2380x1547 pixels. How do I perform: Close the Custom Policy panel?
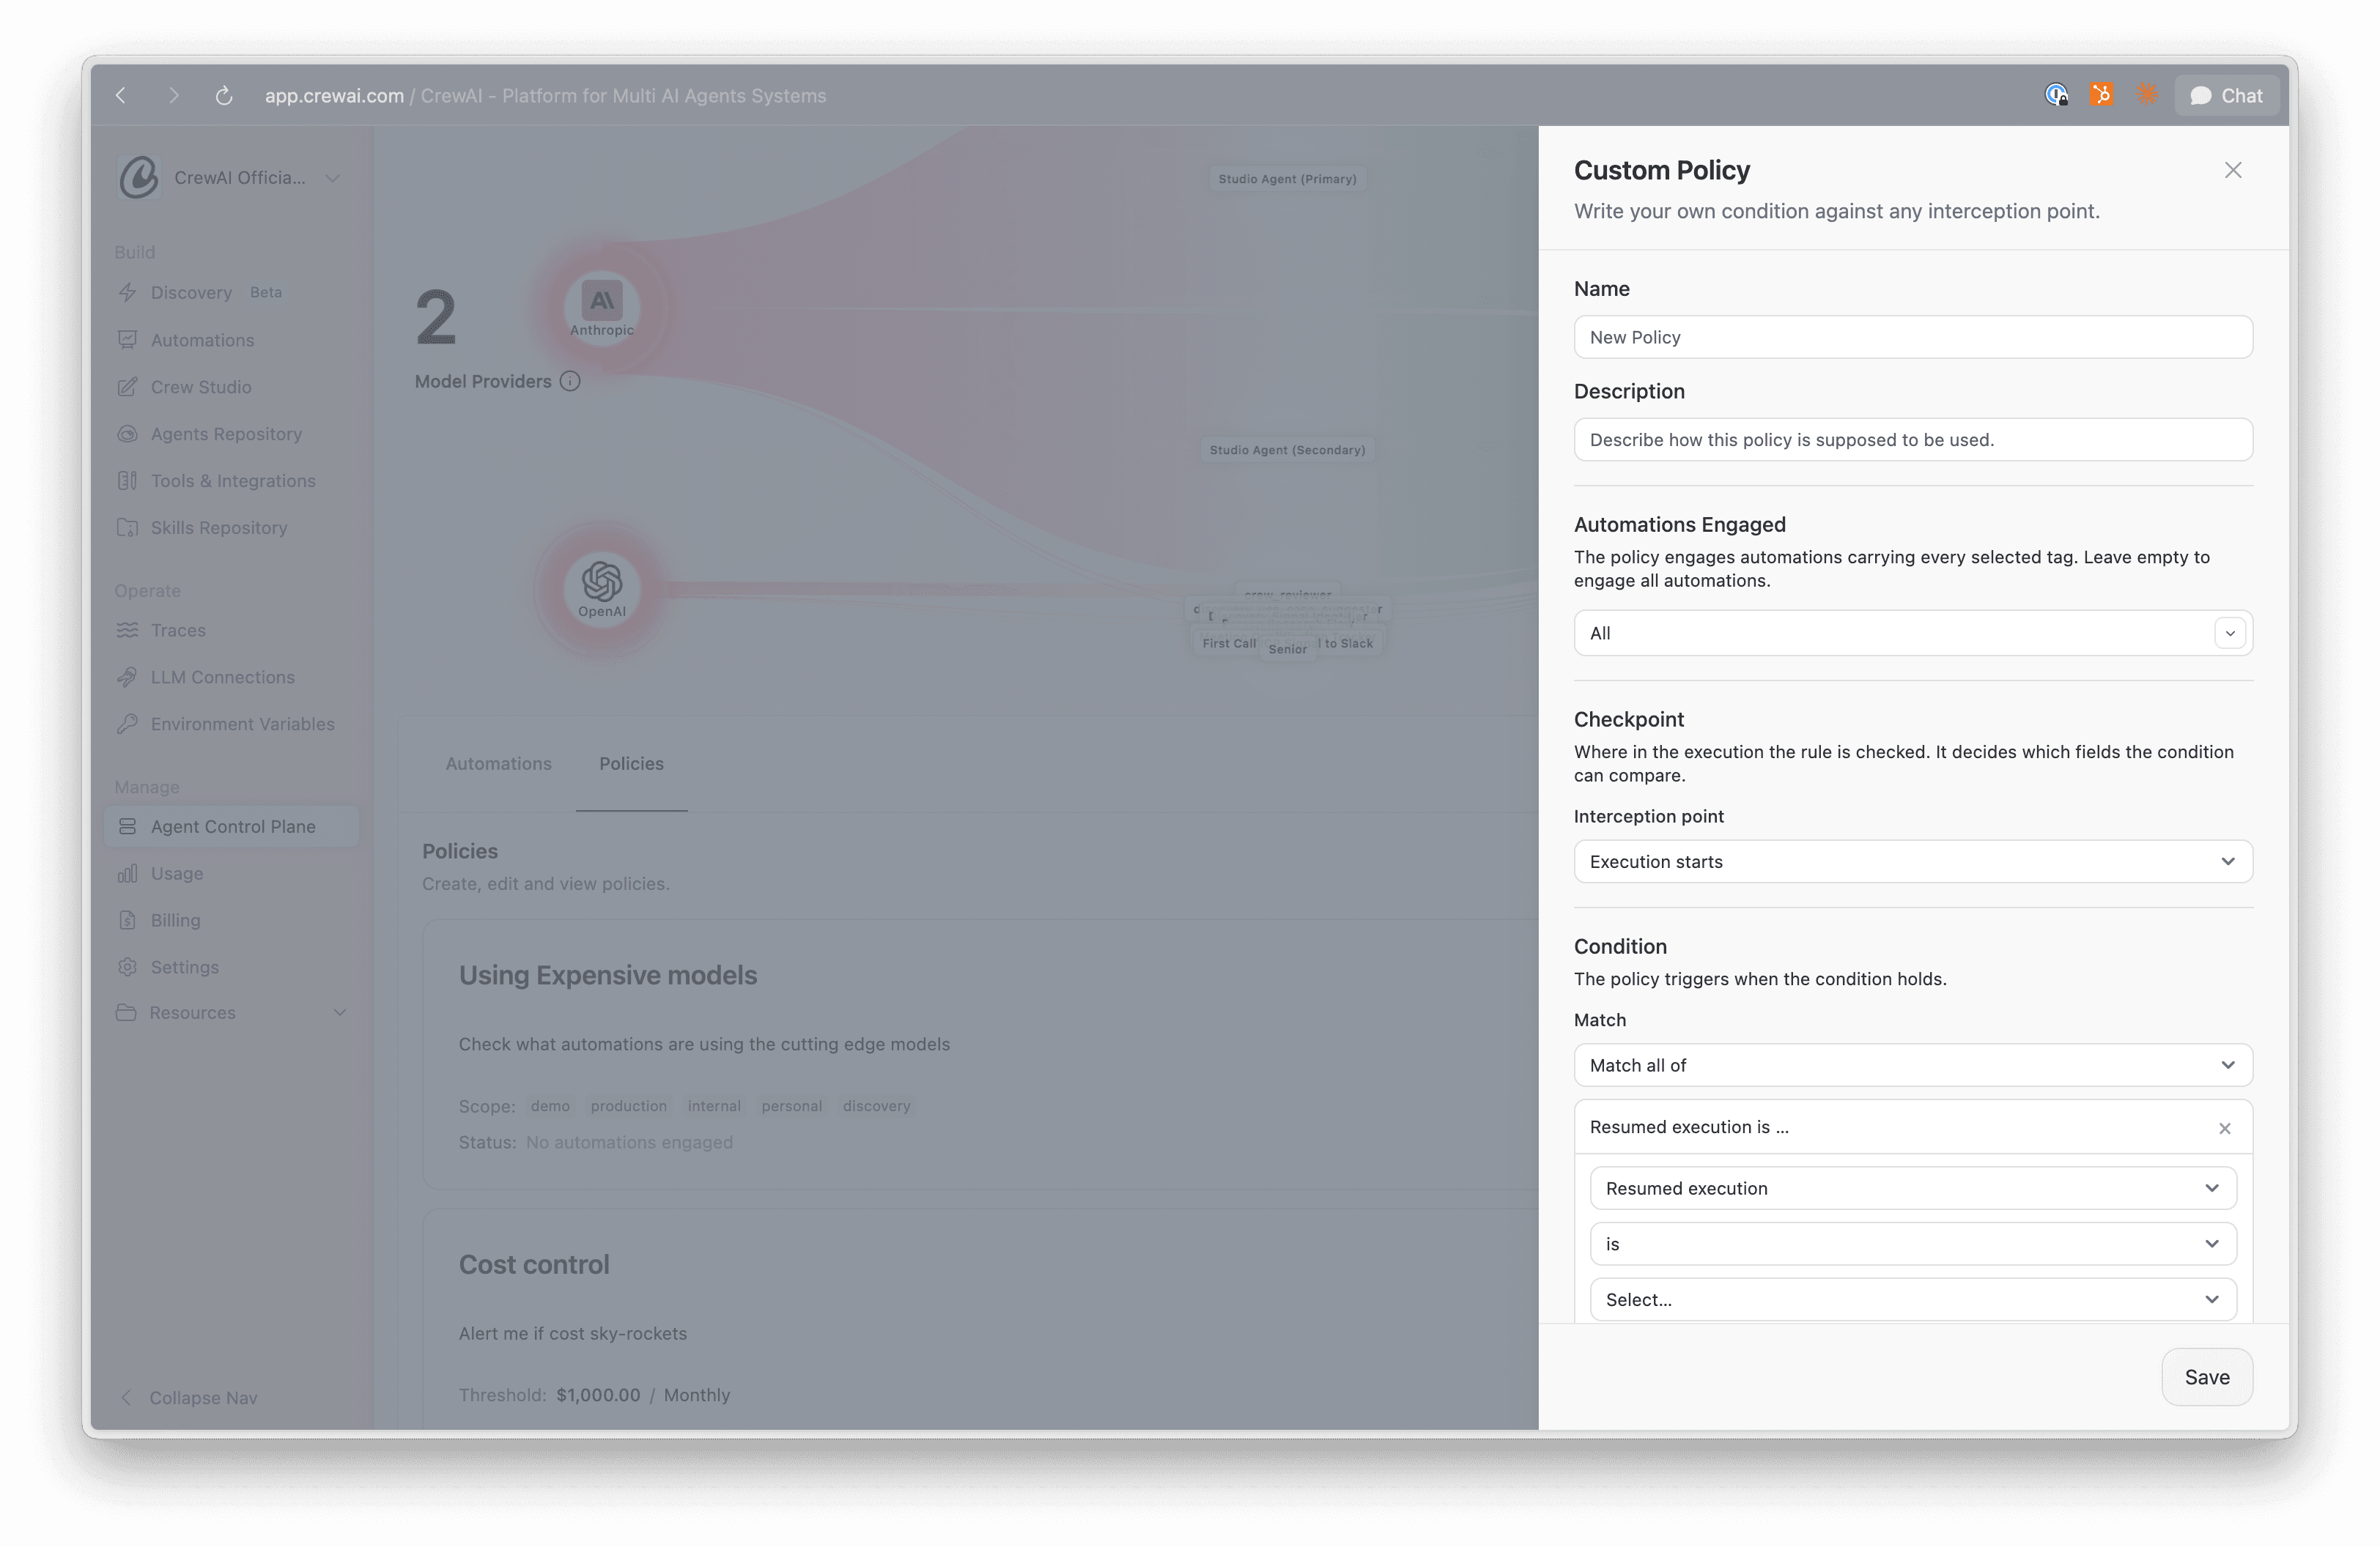tap(2232, 170)
